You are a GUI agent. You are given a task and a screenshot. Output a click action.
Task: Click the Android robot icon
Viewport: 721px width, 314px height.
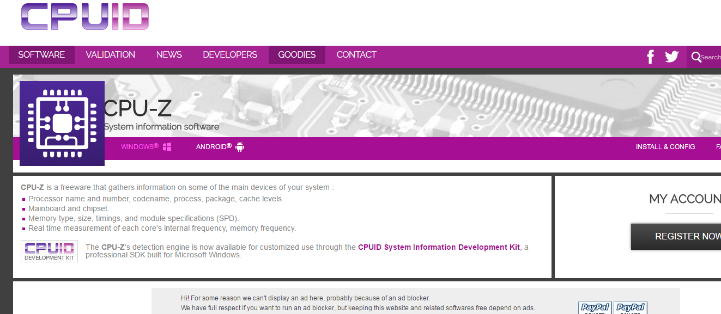click(240, 147)
